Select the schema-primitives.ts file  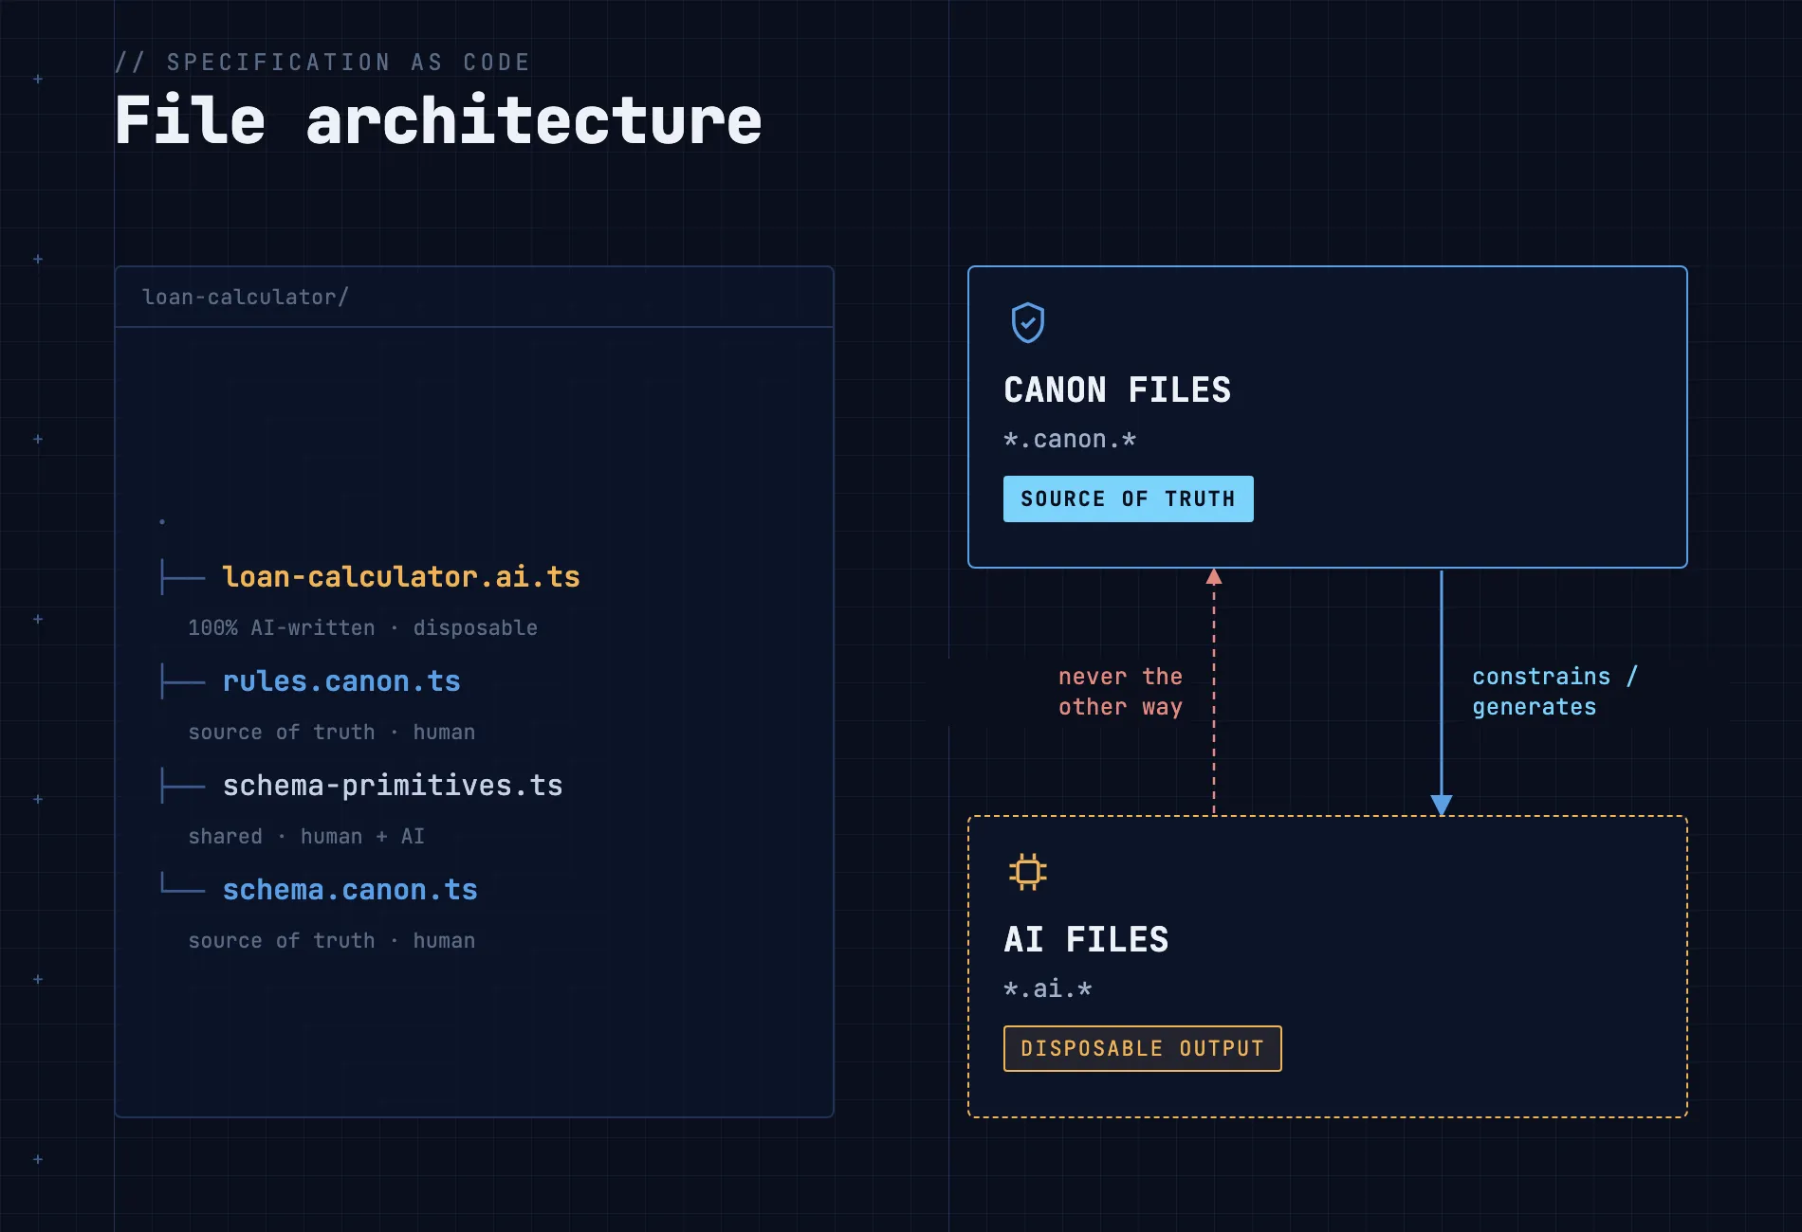click(393, 786)
